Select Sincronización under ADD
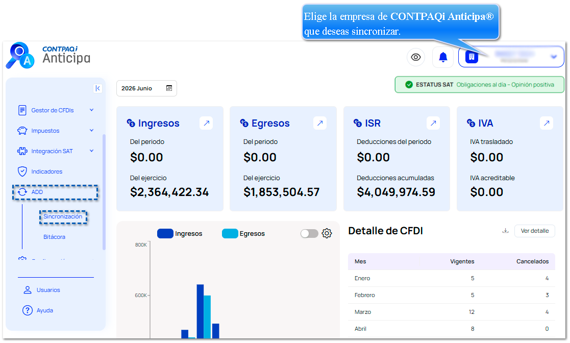This screenshot has height=343, width=570. coord(63,217)
